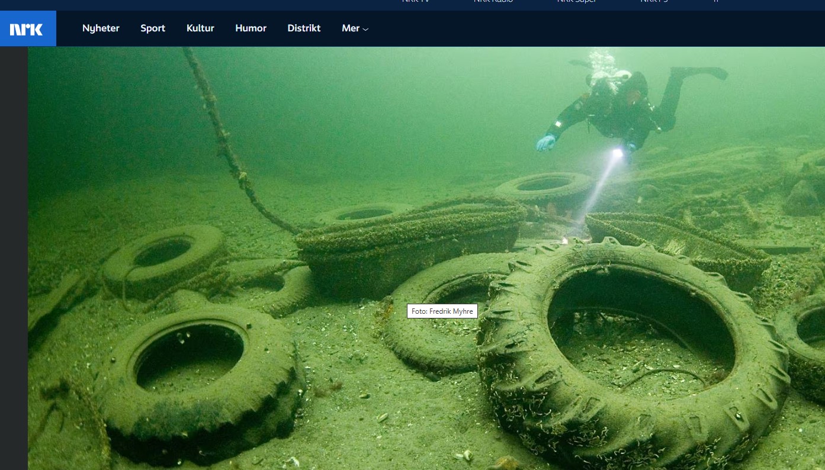Open the Nyheter section
Viewport: 825px width, 470px height.
[101, 28]
